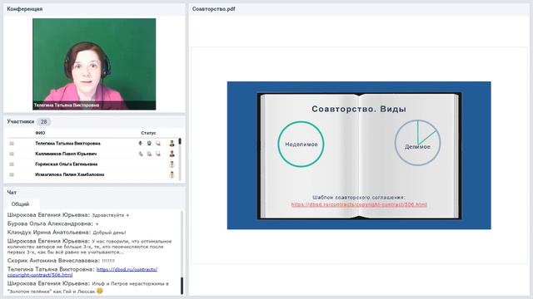Screen dimensions: 533x299
Task: Click webcam icon for Телегина Татьяна Викторовна
Action: coord(149,144)
